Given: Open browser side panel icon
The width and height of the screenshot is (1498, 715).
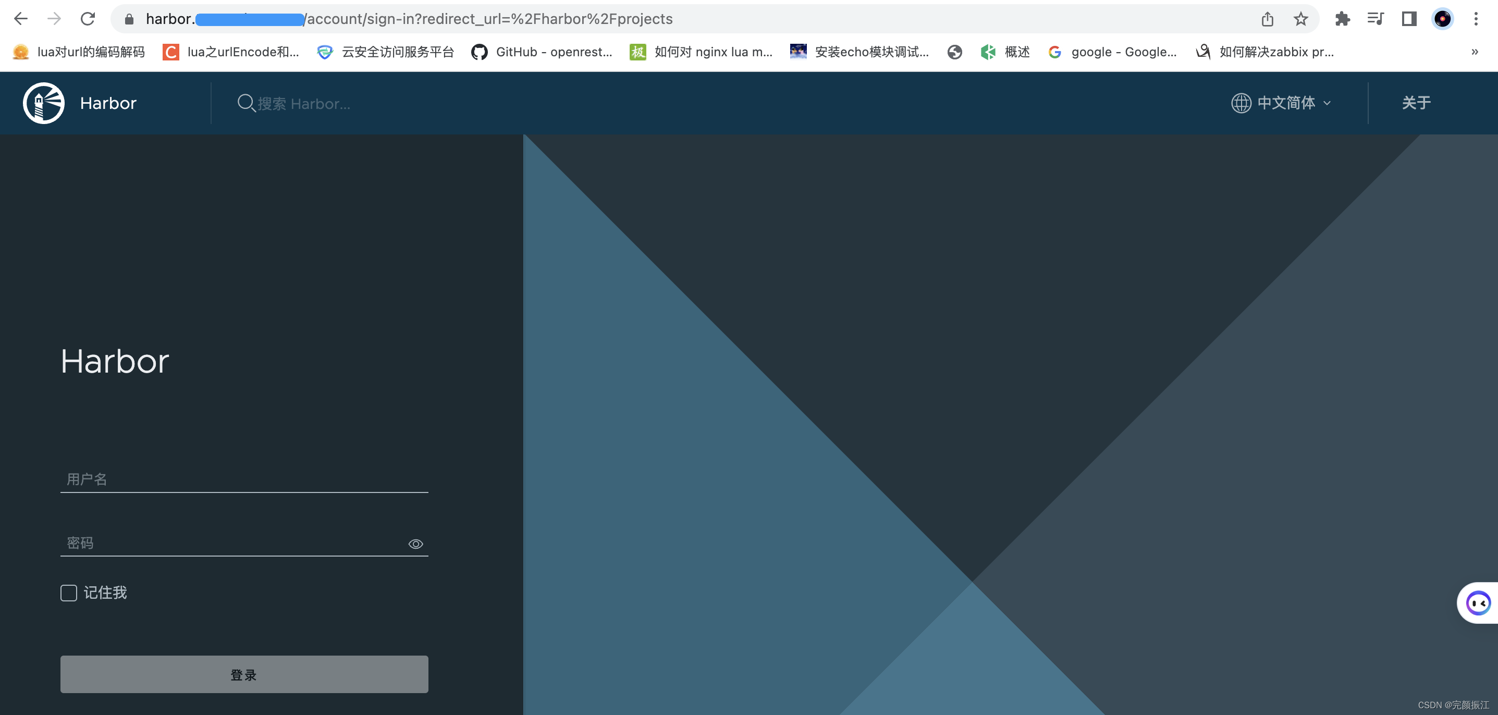Looking at the screenshot, I should pos(1408,19).
